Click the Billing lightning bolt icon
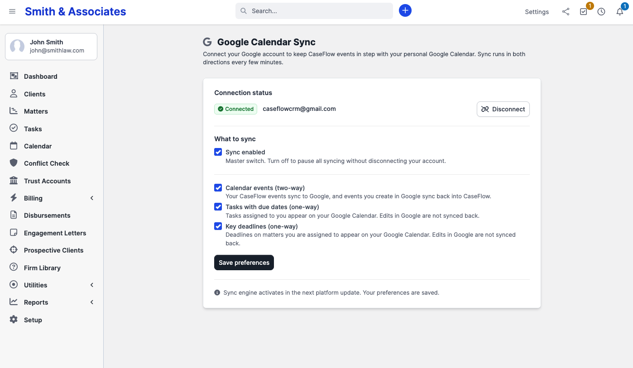Viewport: 633px width, 368px height. 14,198
